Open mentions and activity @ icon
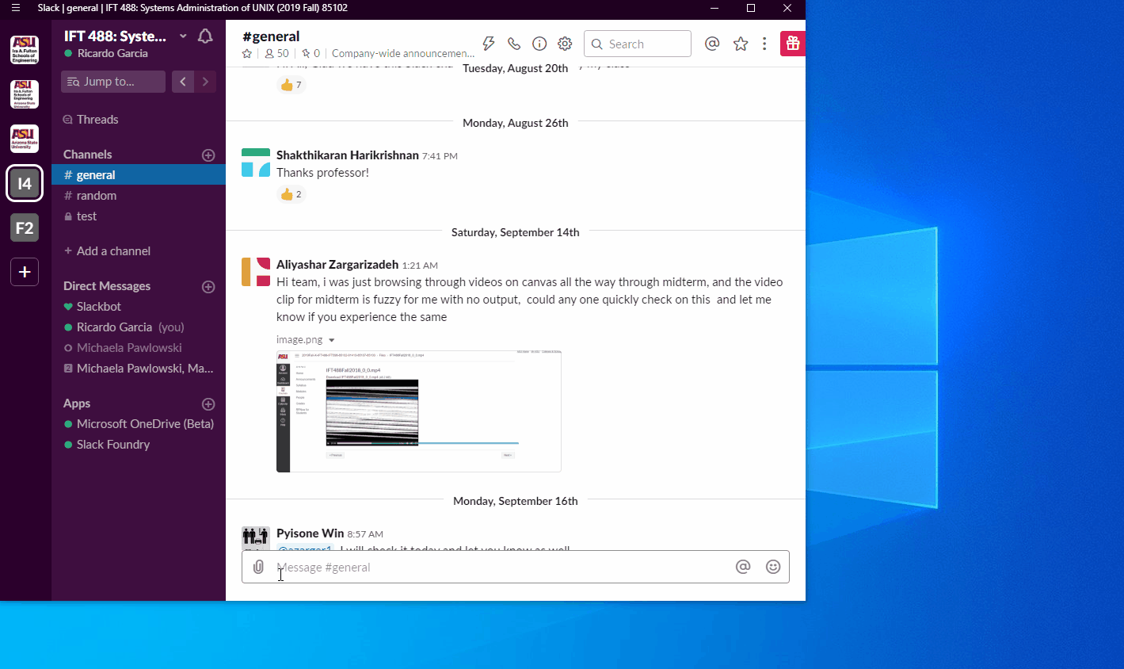The width and height of the screenshot is (1124, 669). tap(712, 44)
